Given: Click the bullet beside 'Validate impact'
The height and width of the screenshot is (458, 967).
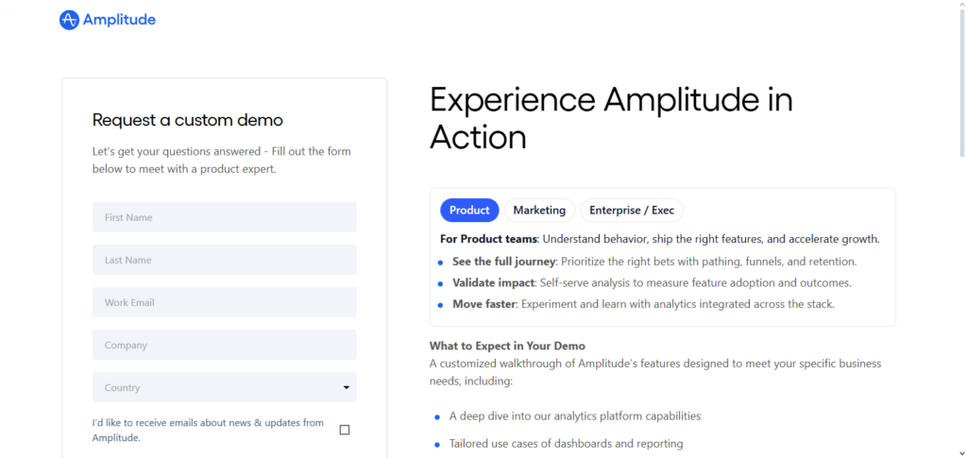Looking at the screenshot, I should pos(440,283).
